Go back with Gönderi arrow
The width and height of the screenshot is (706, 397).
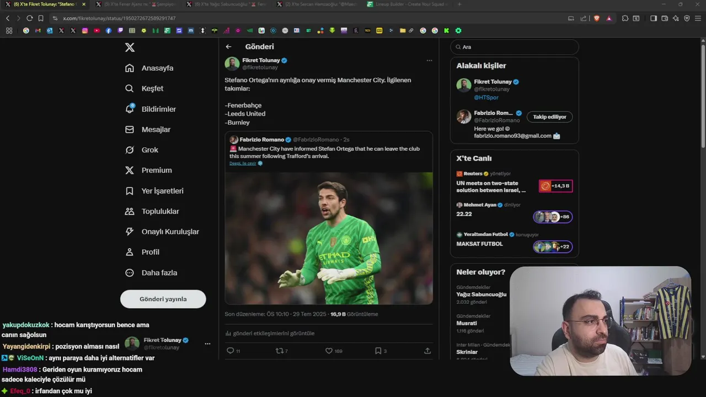(x=228, y=47)
